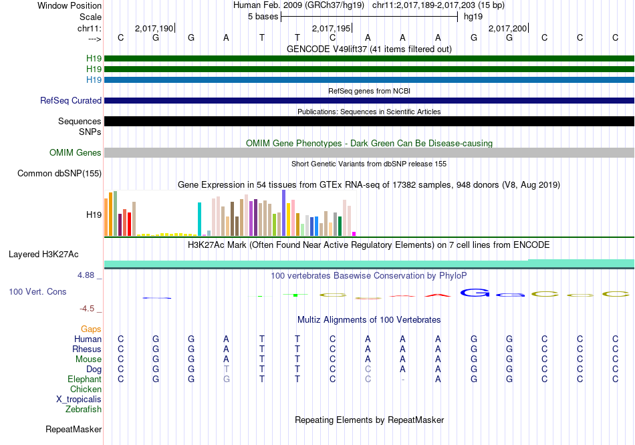Screen dimensions: 635x445
Task: Click the faded T in the Dog alignment row
Action: coord(227,369)
